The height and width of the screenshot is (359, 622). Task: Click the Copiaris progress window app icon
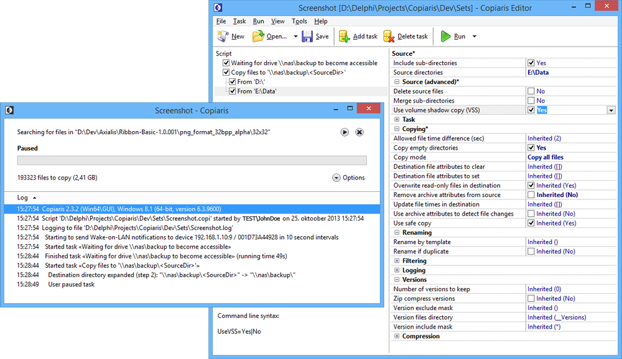coord(9,110)
